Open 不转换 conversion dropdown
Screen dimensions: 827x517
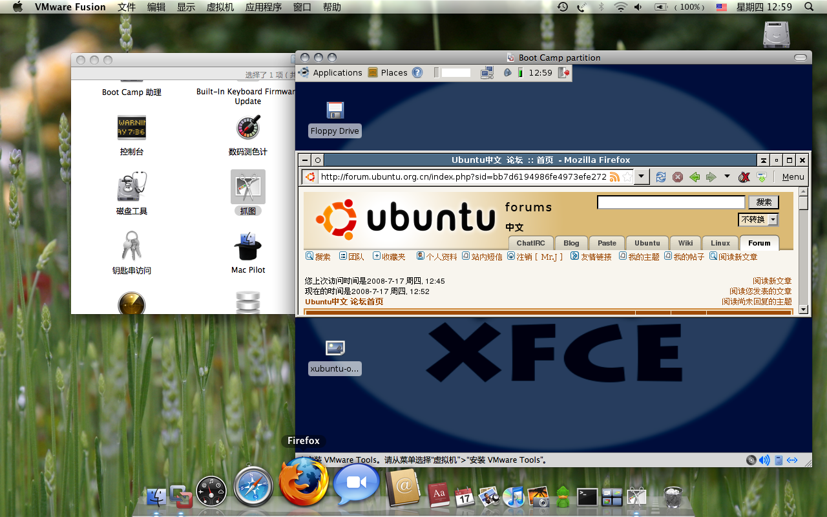click(x=758, y=220)
